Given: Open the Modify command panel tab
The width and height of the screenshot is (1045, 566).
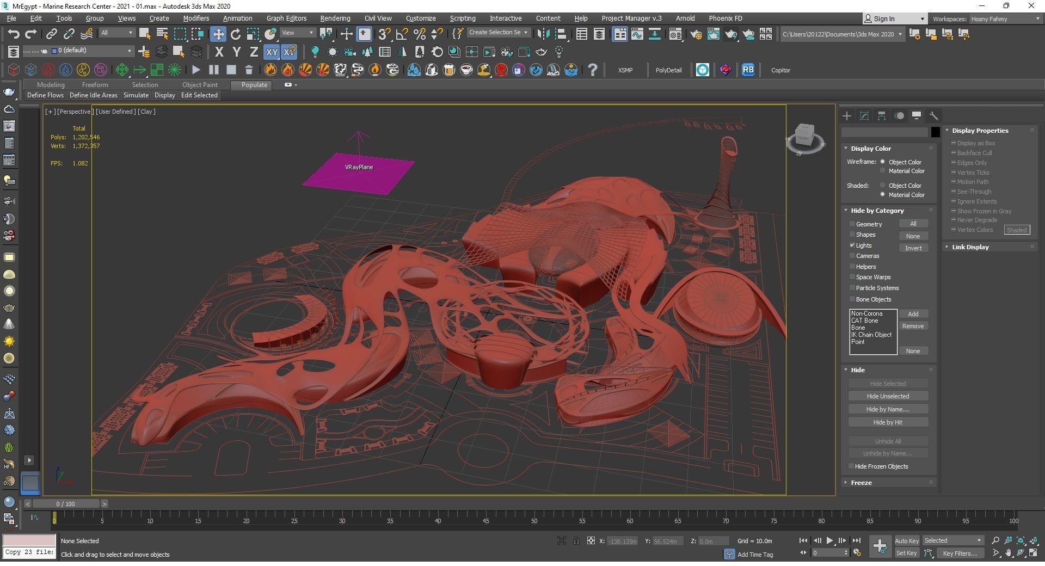Looking at the screenshot, I should pos(864,115).
